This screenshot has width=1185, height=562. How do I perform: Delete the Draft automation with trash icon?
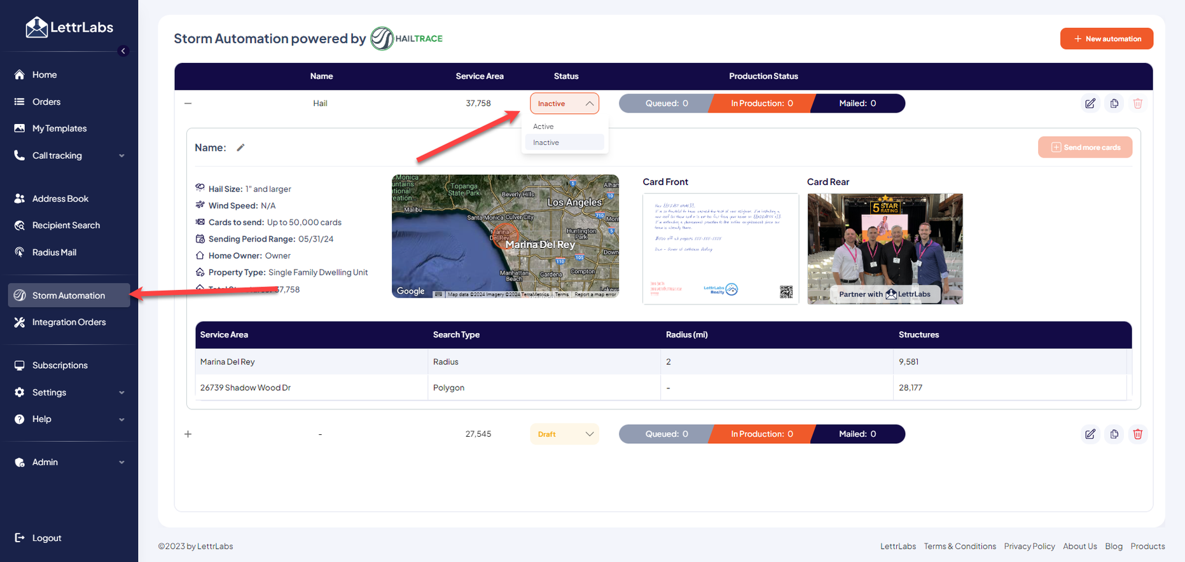1138,434
